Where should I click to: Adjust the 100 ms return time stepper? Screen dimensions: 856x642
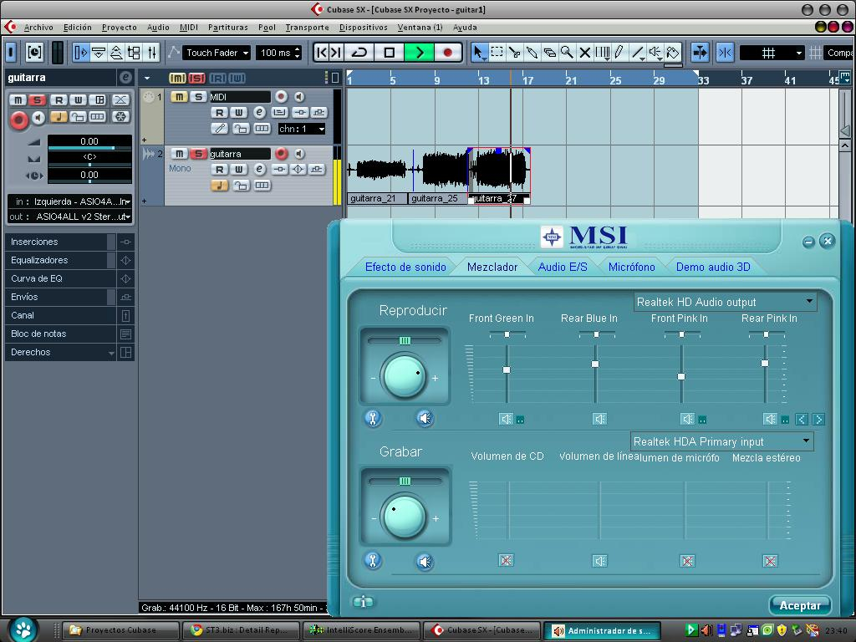(297, 53)
